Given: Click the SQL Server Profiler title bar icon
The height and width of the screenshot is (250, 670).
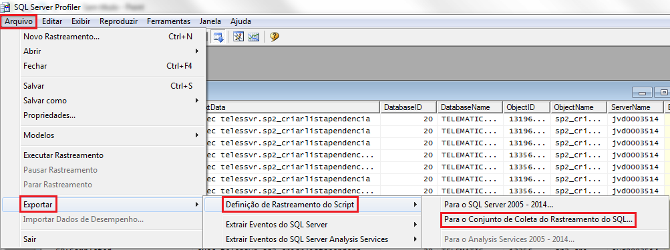Looking at the screenshot, I should point(6,7).
